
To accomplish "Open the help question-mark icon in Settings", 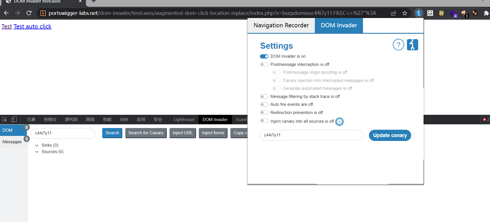I will coord(398,44).
